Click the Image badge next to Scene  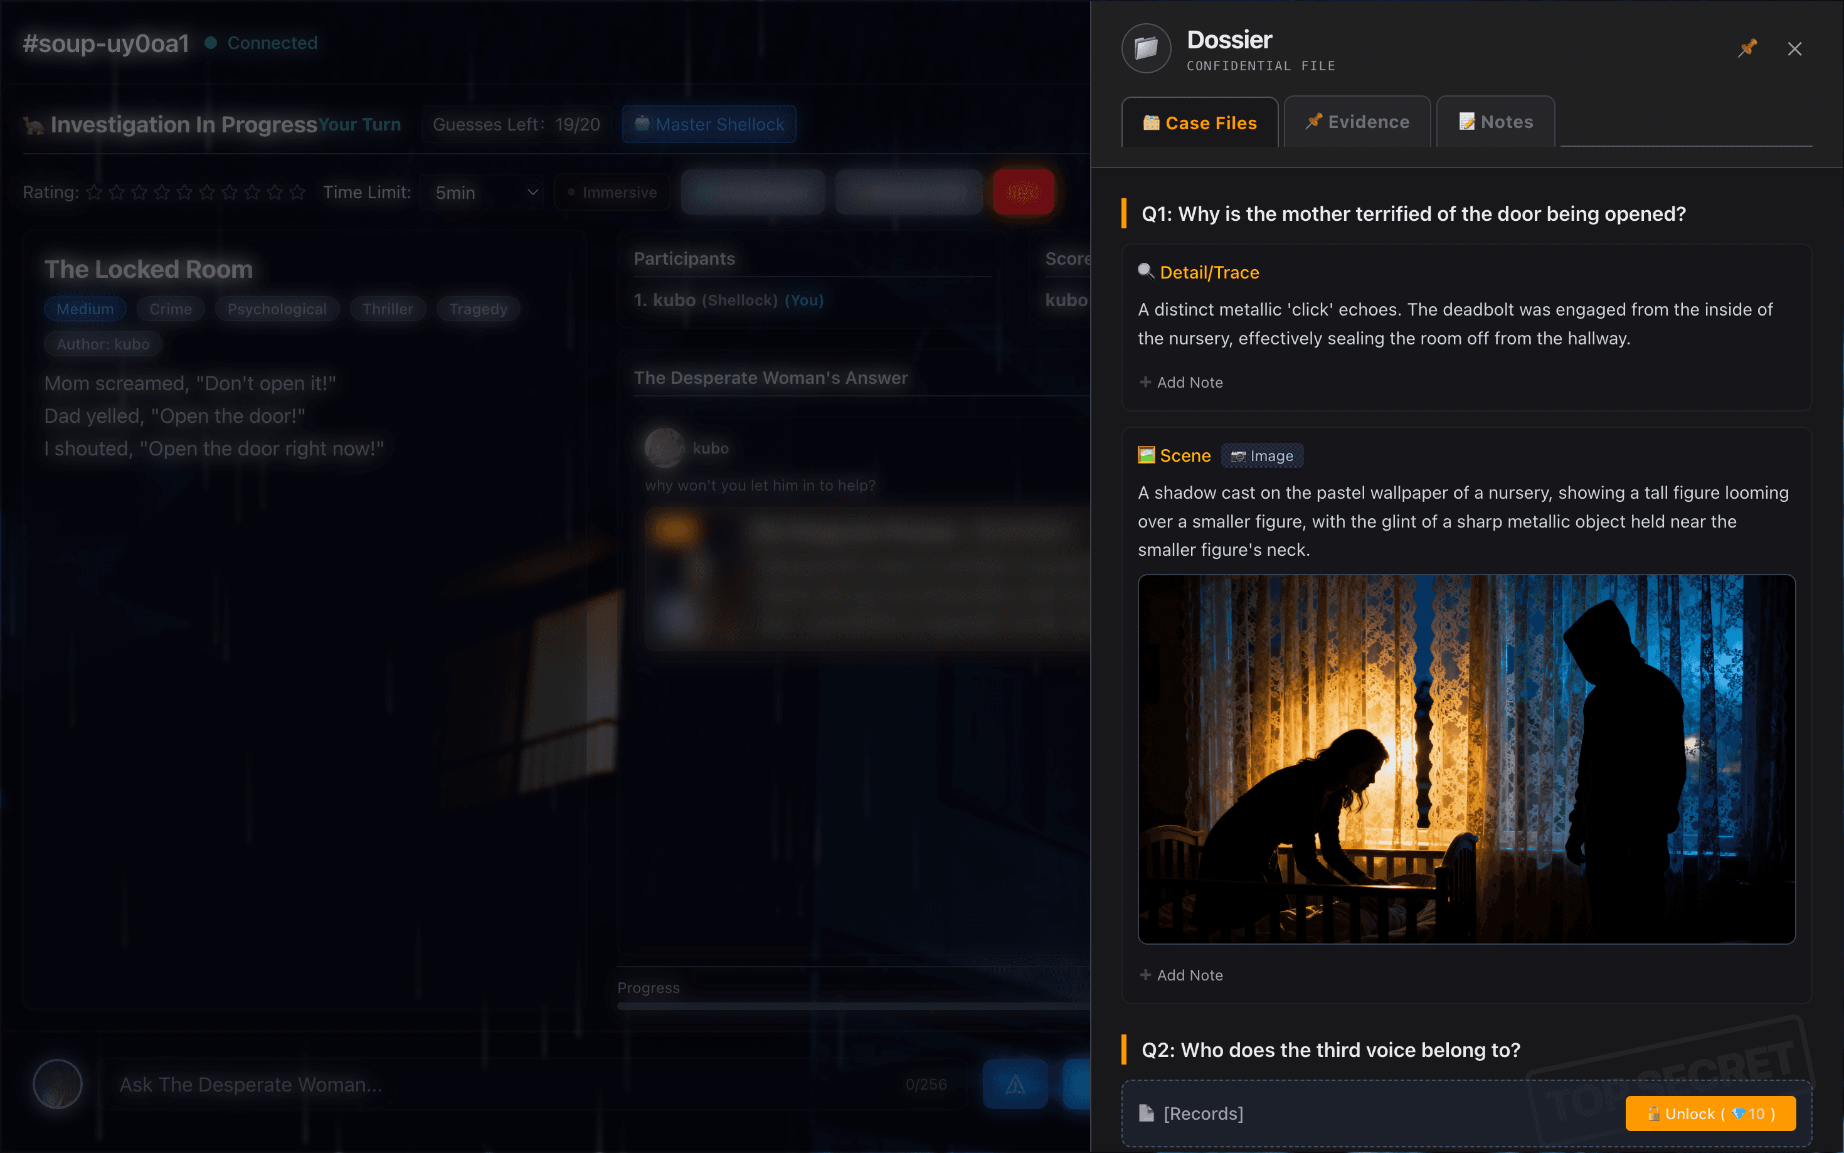click(x=1261, y=455)
